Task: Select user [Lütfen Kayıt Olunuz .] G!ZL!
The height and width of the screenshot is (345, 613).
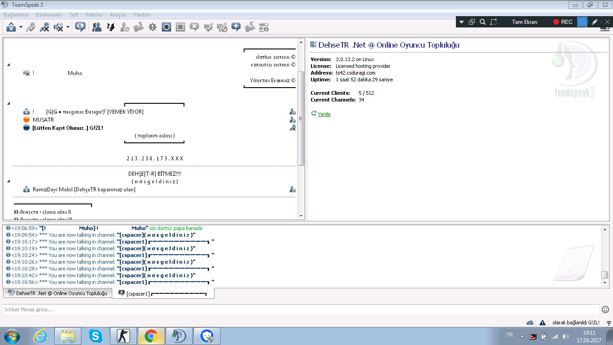Action: coord(68,128)
